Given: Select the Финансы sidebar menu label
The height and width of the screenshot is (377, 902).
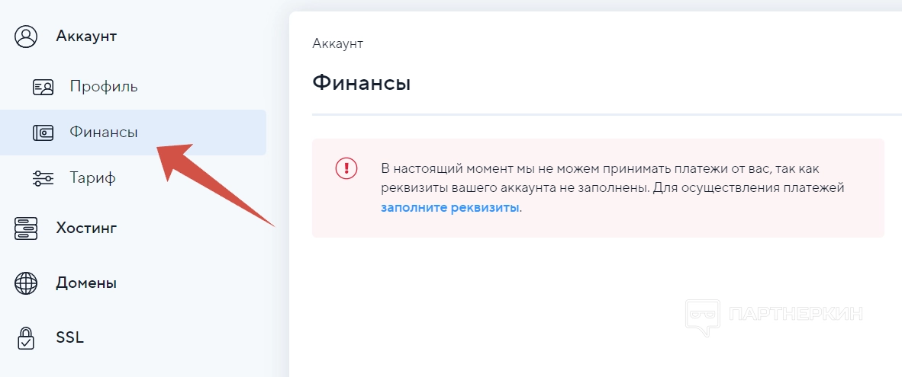Looking at the screenshot, I should (x=104, y=133).
